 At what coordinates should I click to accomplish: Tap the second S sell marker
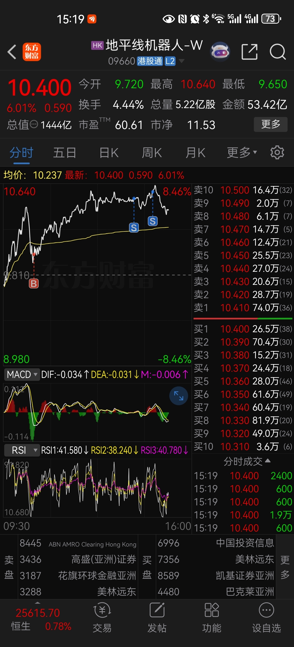click(x=152, y=221)
